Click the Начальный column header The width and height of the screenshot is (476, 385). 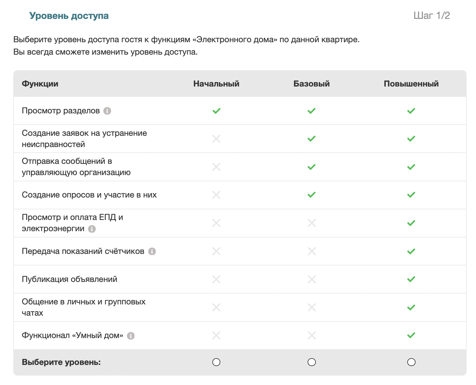tap(216, 84)
